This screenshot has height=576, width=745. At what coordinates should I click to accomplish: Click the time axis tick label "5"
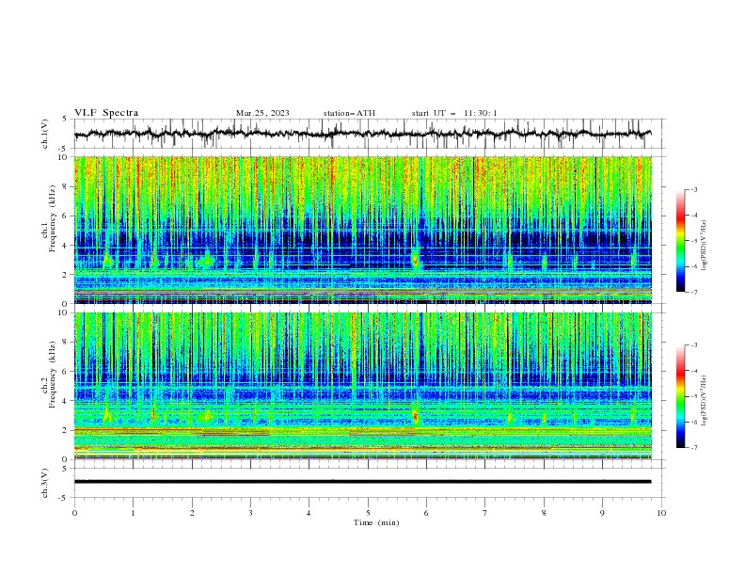point(368,513)
